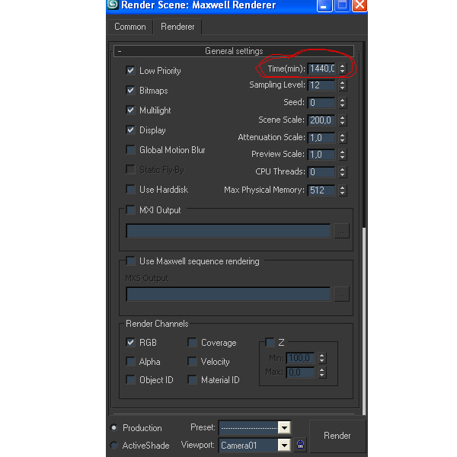This screenshot has width=457, height=457.
Task: Click the MXS Output path field
Action: click(228, 294)
